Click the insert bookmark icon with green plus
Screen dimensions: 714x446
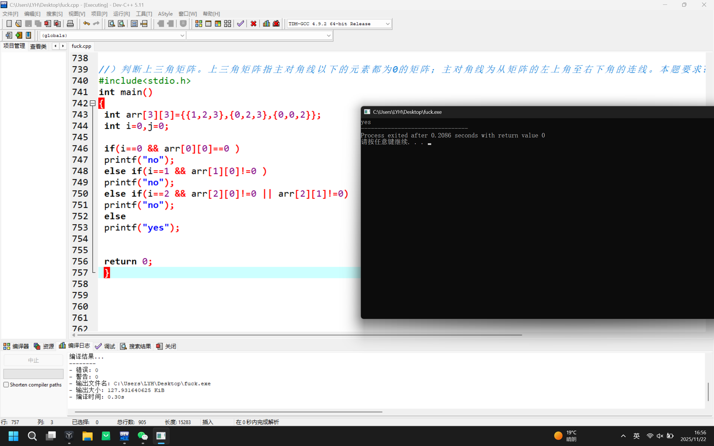[19, 35]
